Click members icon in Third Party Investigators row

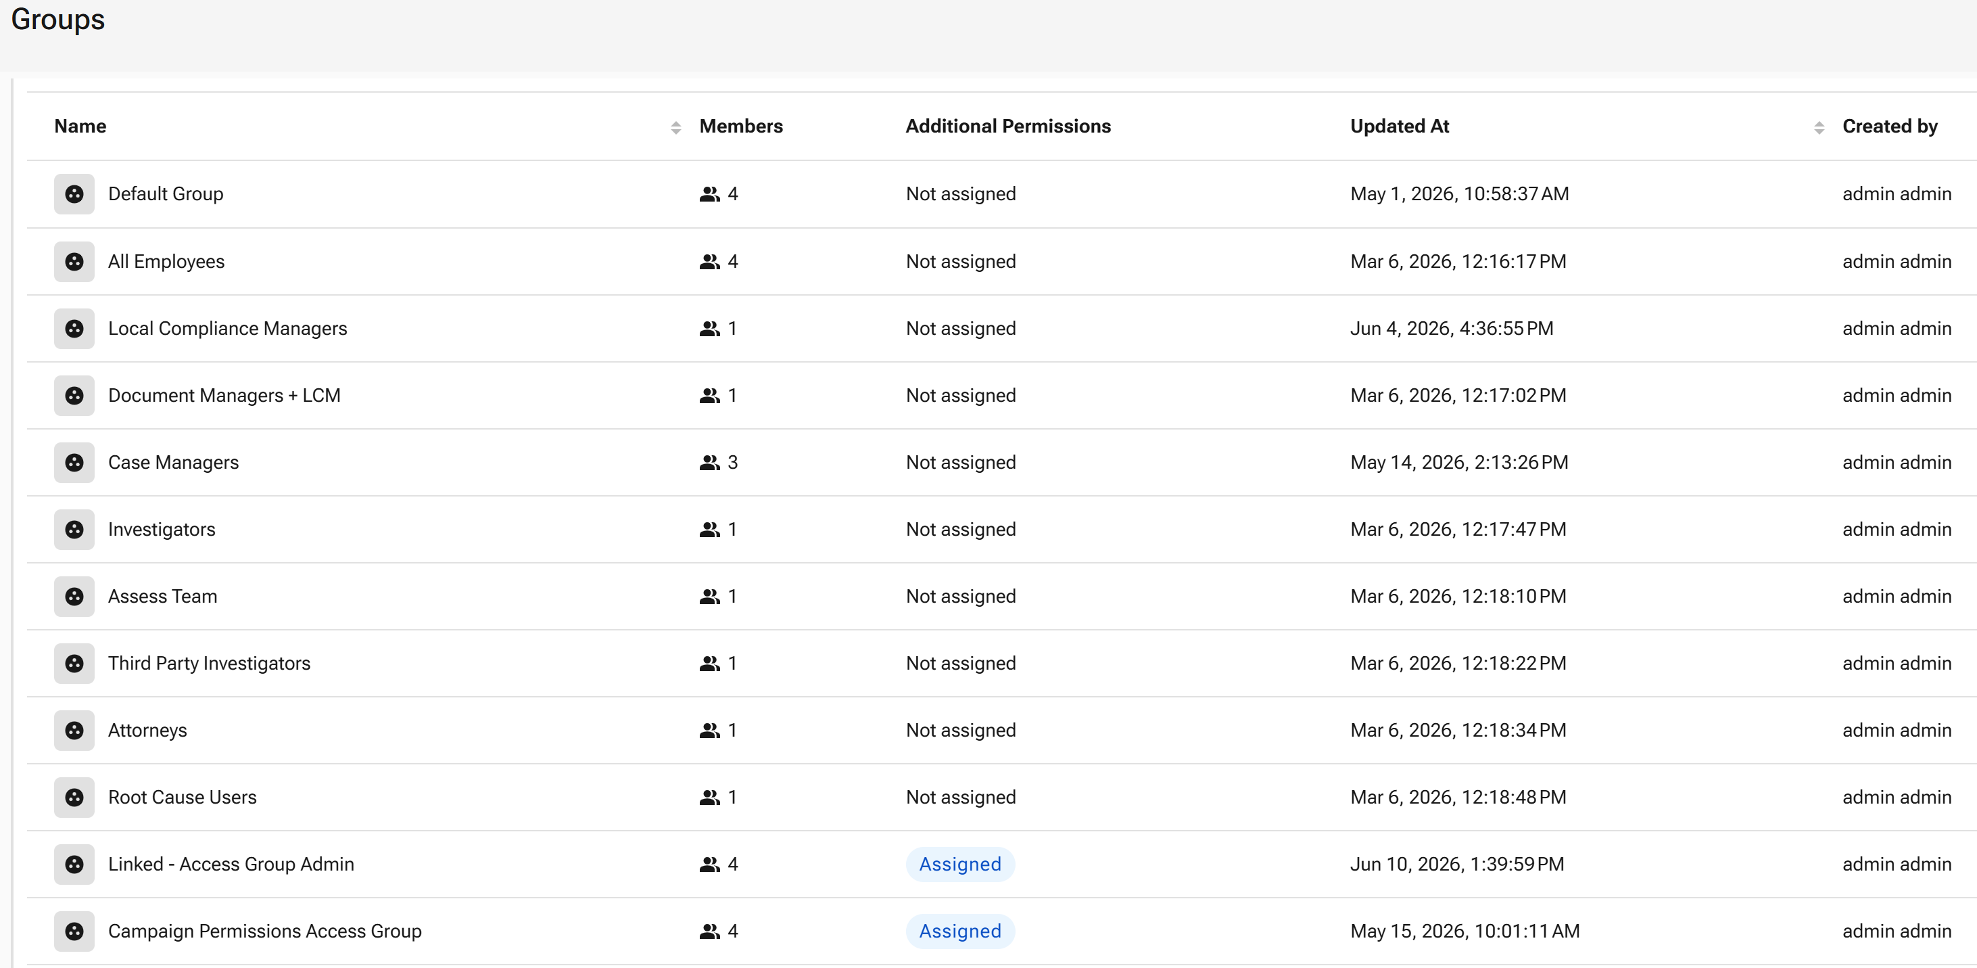[x=710, y=663]
